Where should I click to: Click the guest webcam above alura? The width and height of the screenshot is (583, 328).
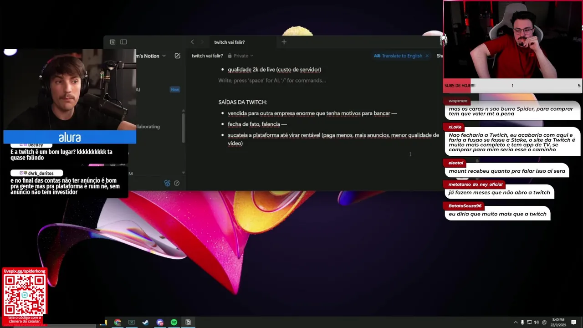coord(69,90)
